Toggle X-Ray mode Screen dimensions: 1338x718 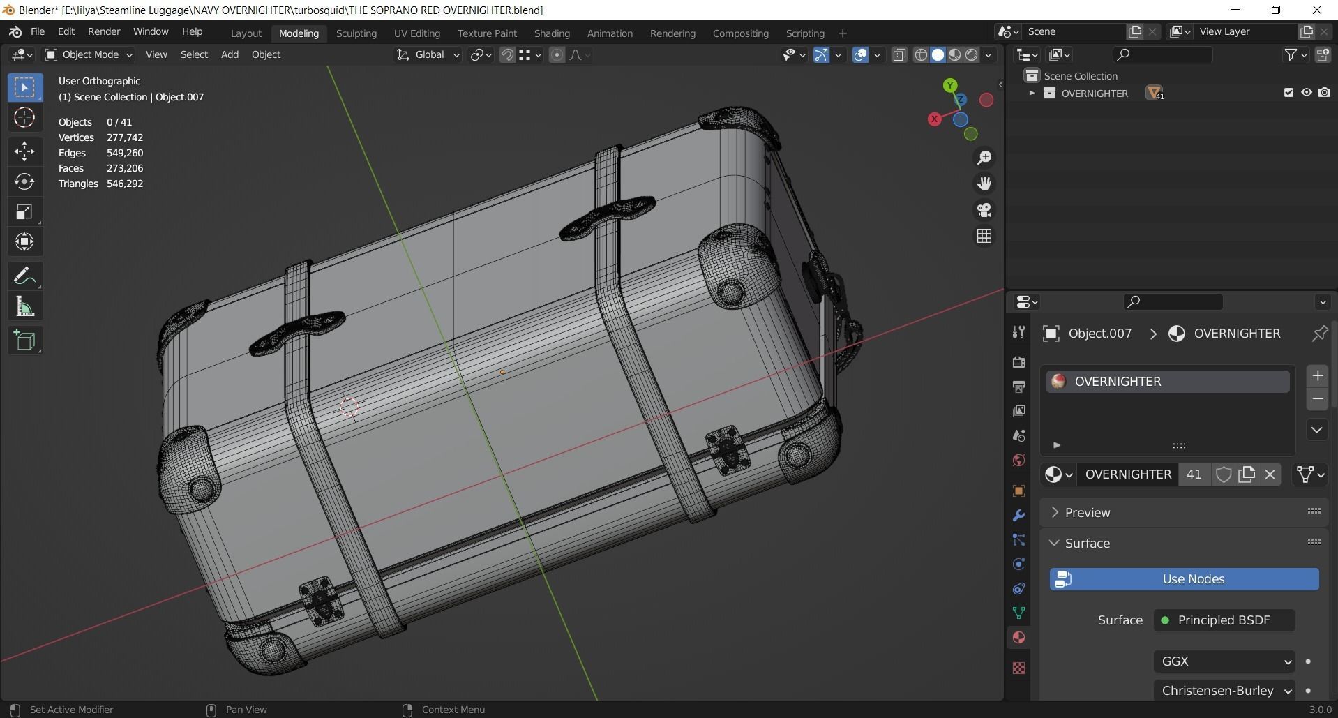click(899, 54)
